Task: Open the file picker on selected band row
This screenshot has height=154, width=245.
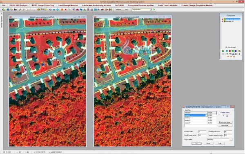Action: coord(206,115)
